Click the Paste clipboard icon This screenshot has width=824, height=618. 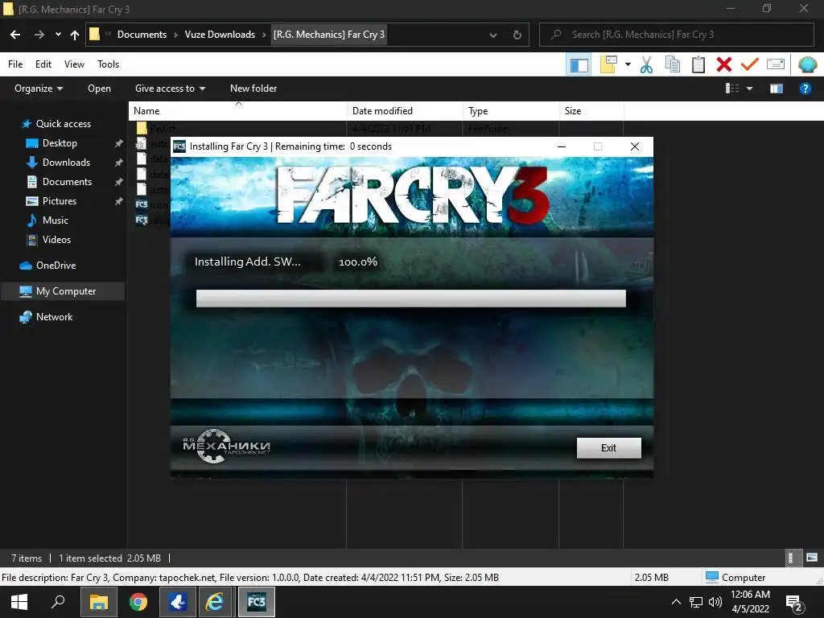click(x=698, y=64)
